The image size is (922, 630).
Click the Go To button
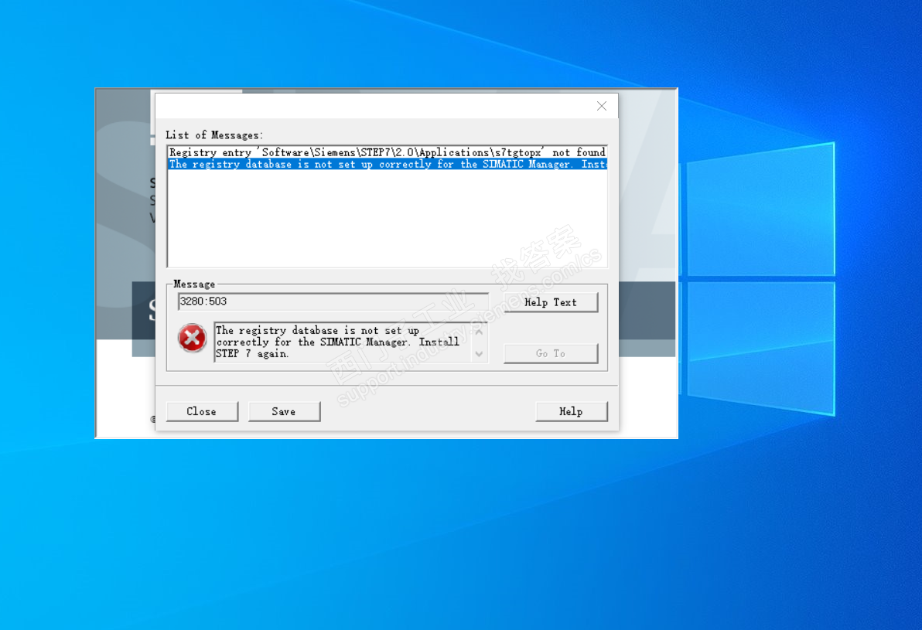coord(551,353)
